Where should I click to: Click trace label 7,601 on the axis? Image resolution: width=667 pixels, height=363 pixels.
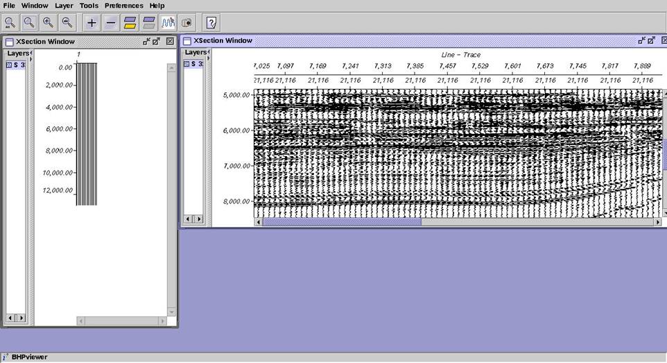point(512,66)
